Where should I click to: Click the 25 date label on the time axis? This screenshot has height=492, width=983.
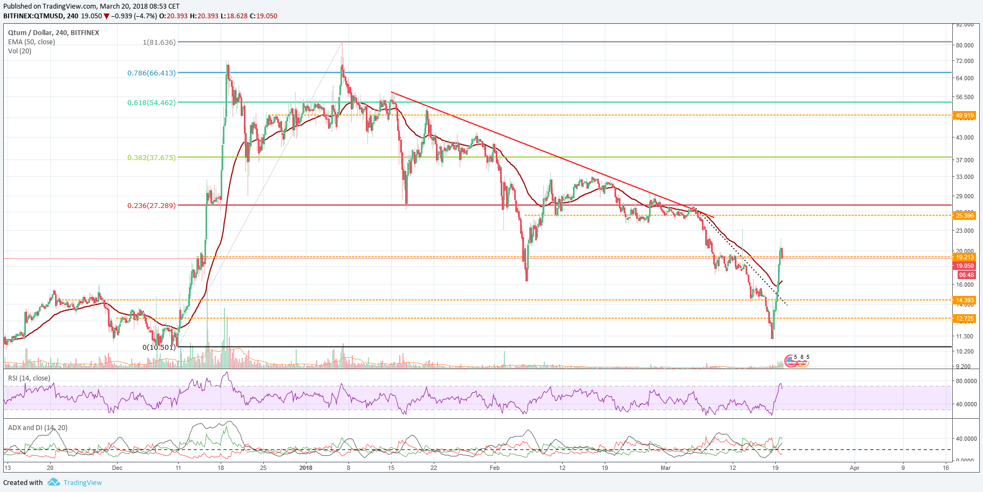[263, 468]
